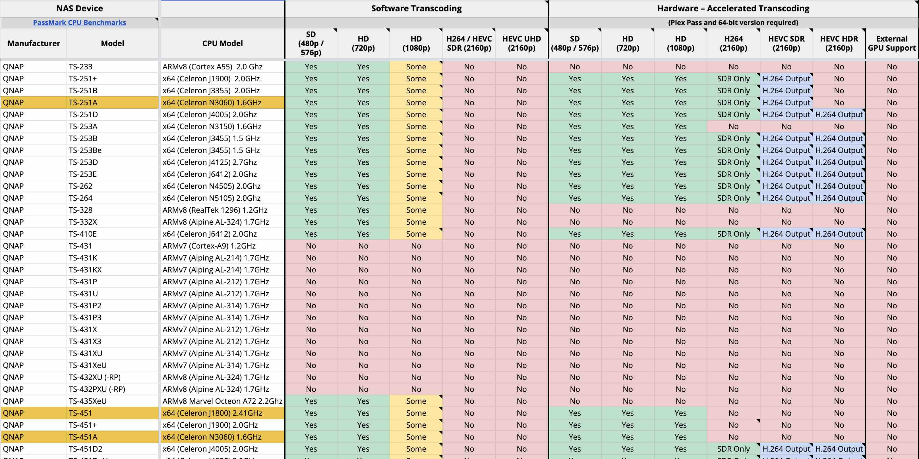The image size is (919, 459).
Task: Click the ARMv8 (RealTek 1296) CPU cell
Action: (222, 210)
